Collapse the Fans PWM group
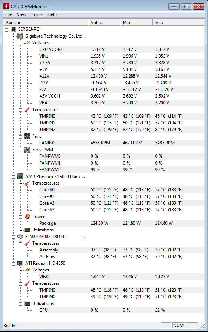 coord(20,150)
